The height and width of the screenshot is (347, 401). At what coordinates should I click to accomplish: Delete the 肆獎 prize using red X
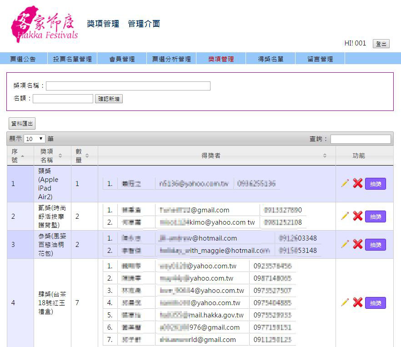point(358,302)
